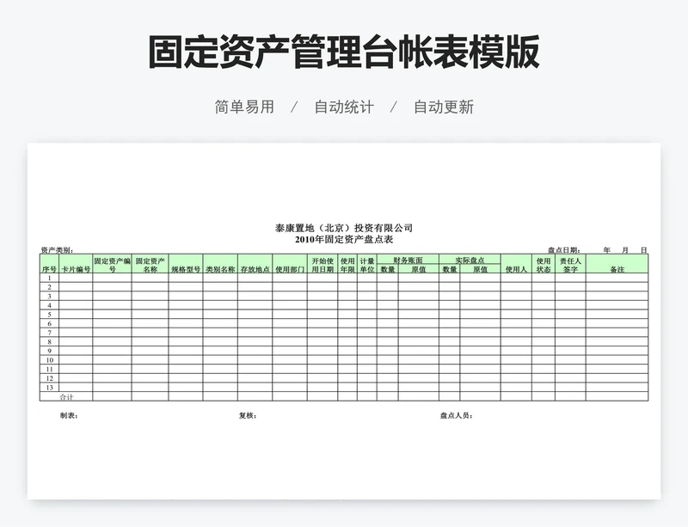This screenshot has width=688, height=527.
Task: Click the empty 卡片编号 cell in row 1
Action: (76, 278)
